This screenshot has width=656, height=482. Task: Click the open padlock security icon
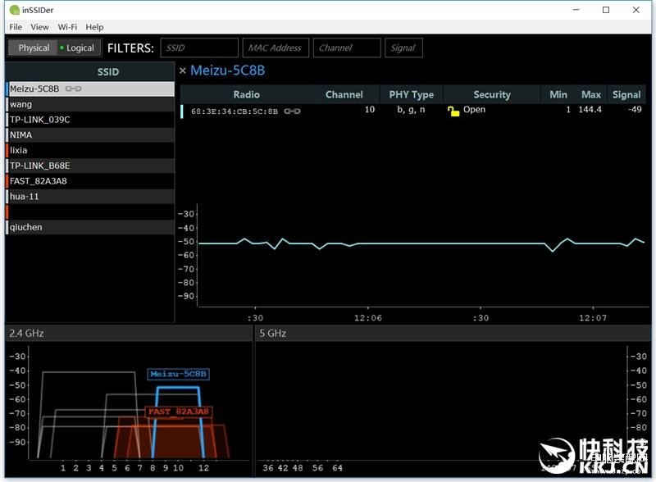[453, 111]
